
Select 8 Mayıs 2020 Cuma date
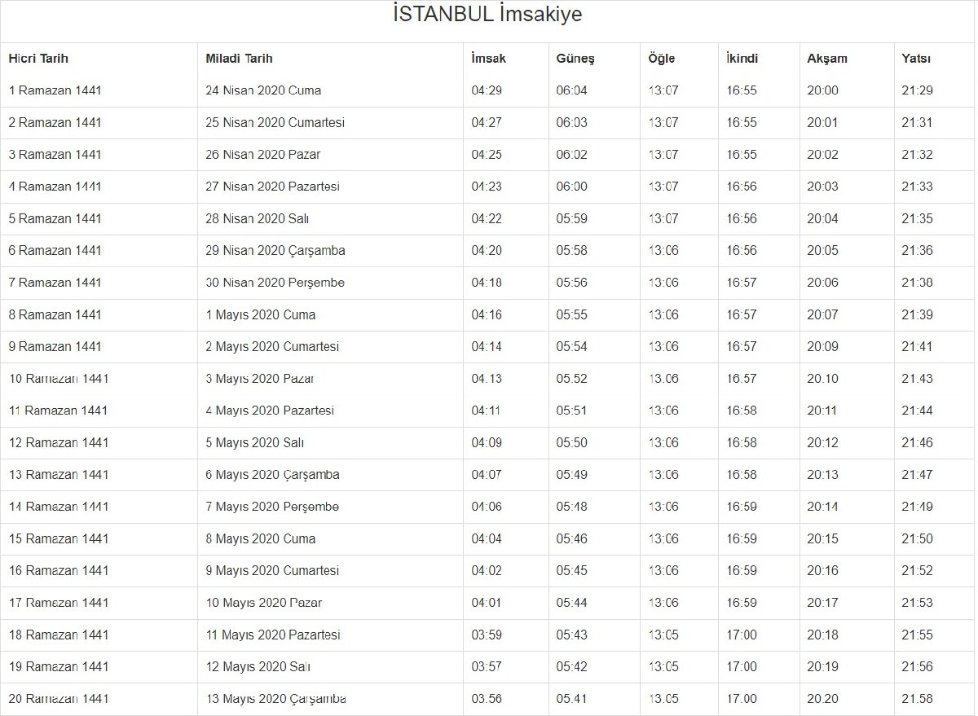click(260, 538)
